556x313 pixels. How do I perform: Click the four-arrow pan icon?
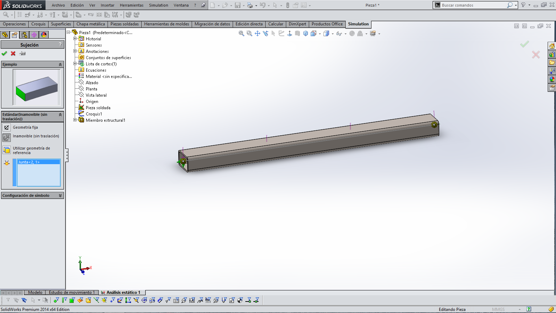click(257, 33)
